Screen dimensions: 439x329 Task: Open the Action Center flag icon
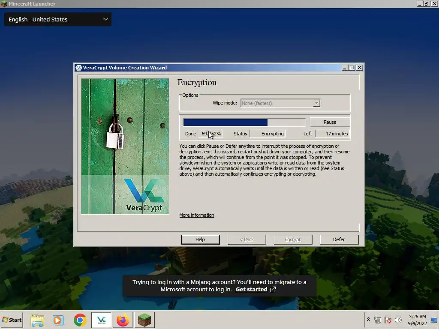tap(388, 320)
